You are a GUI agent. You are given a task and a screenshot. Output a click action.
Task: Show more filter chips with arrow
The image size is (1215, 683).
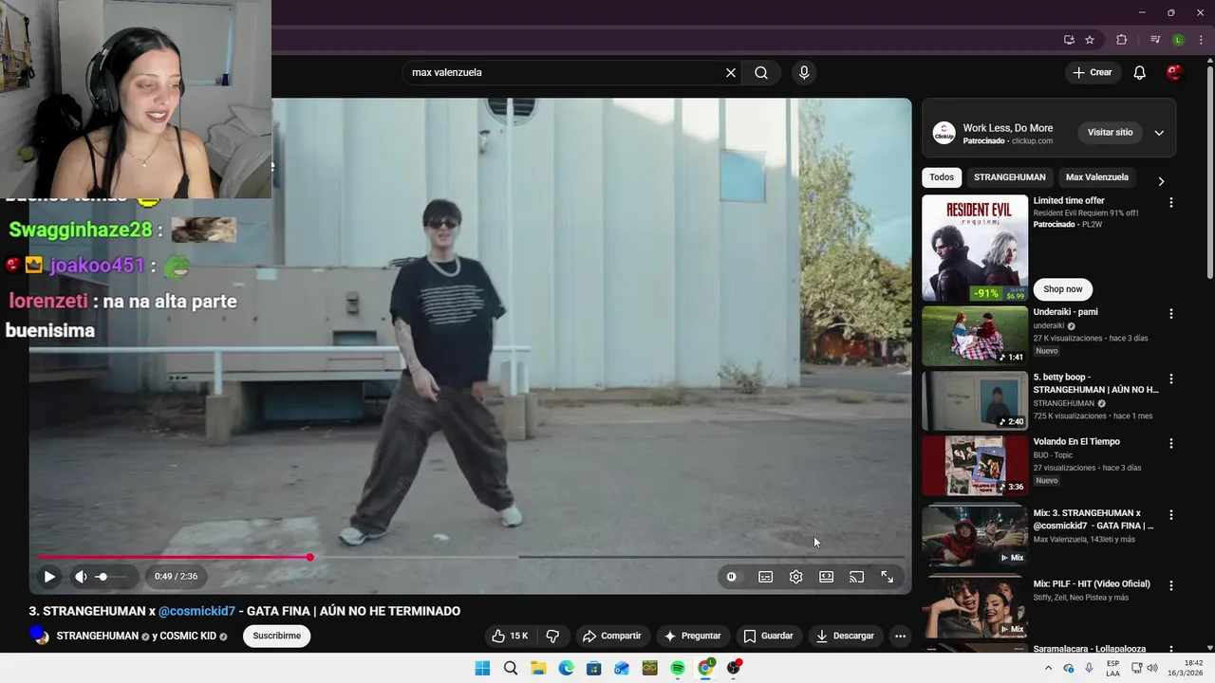click(x=1161, y=180)
